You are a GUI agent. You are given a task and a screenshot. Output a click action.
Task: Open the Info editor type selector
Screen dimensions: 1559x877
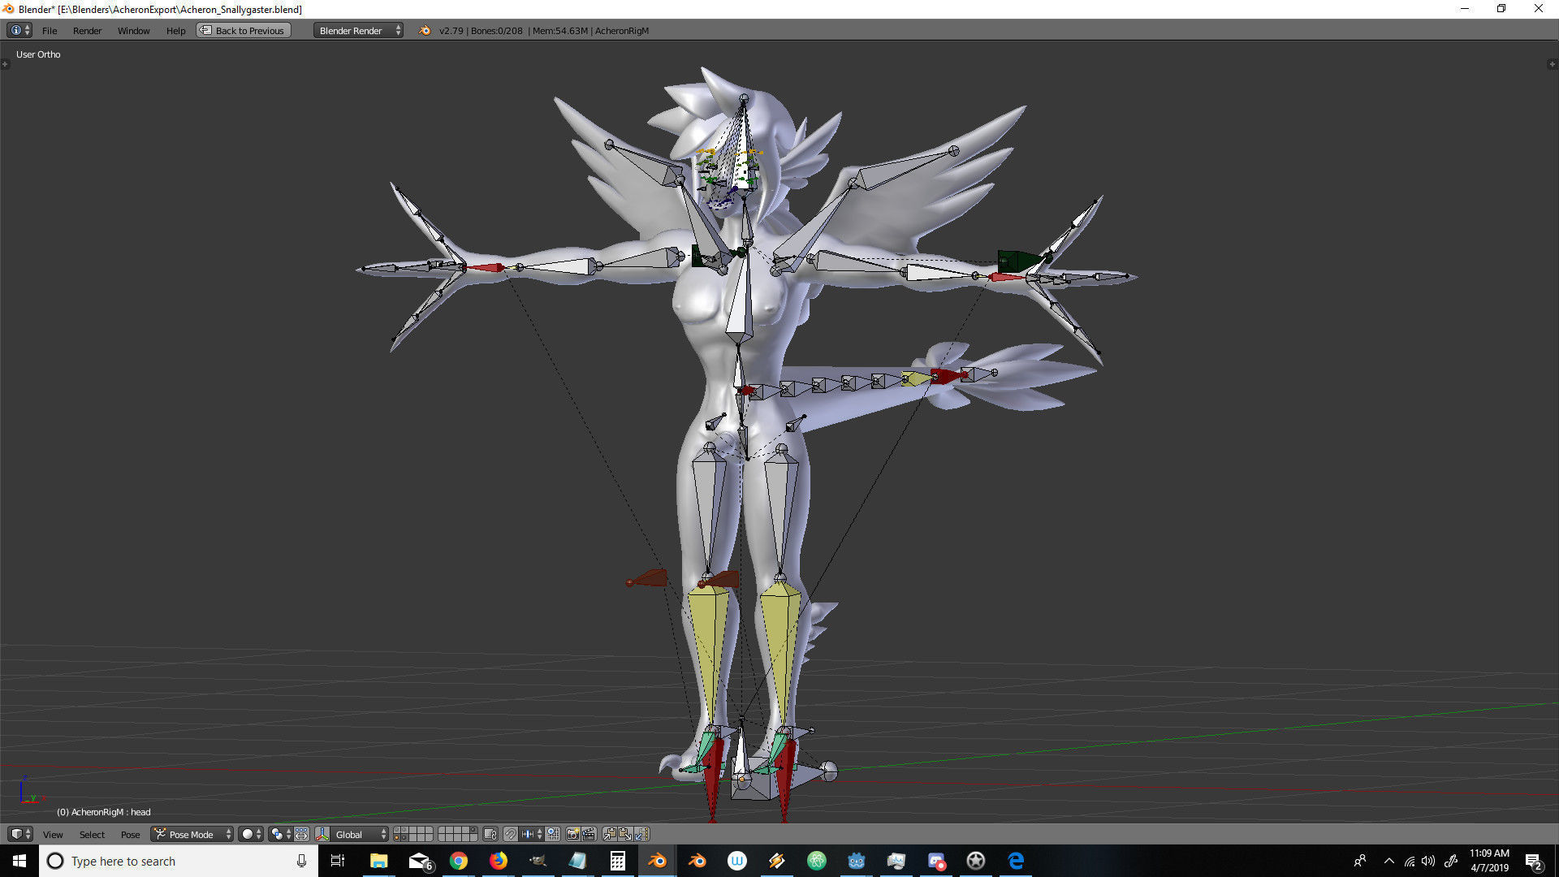tap(19, 30)
